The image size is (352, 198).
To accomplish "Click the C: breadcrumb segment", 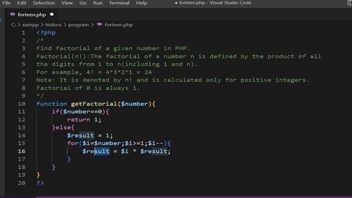I will pyautogui.click(x=13, y=25).
